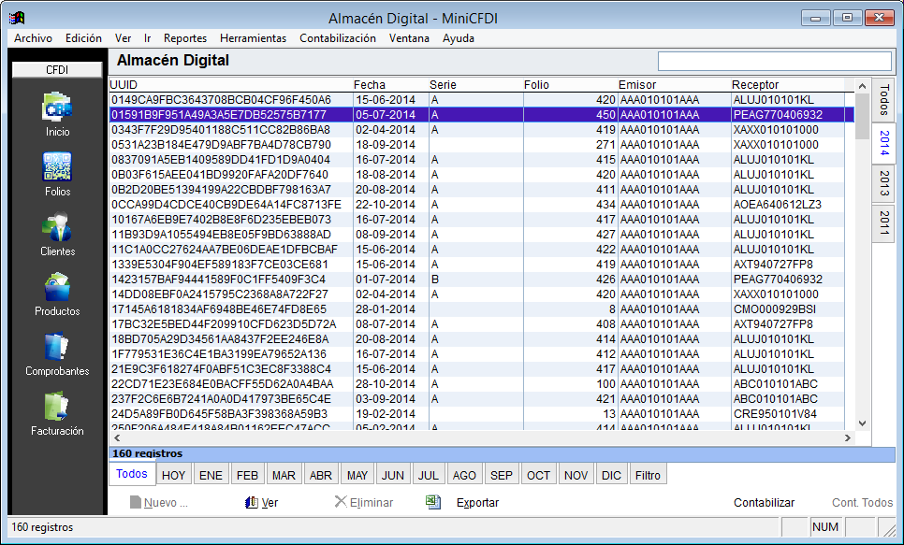Switch to the Todos month tab

(132, 474)
